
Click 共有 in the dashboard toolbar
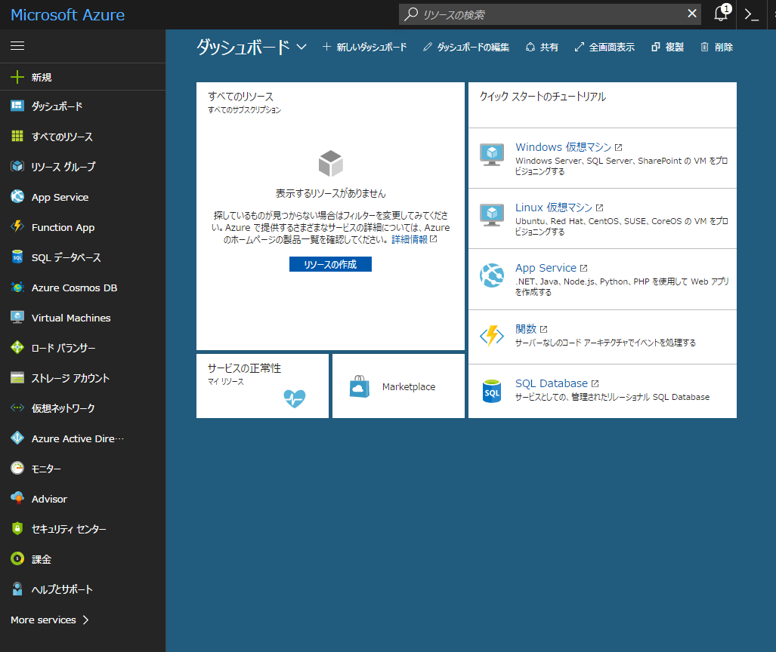541,46
